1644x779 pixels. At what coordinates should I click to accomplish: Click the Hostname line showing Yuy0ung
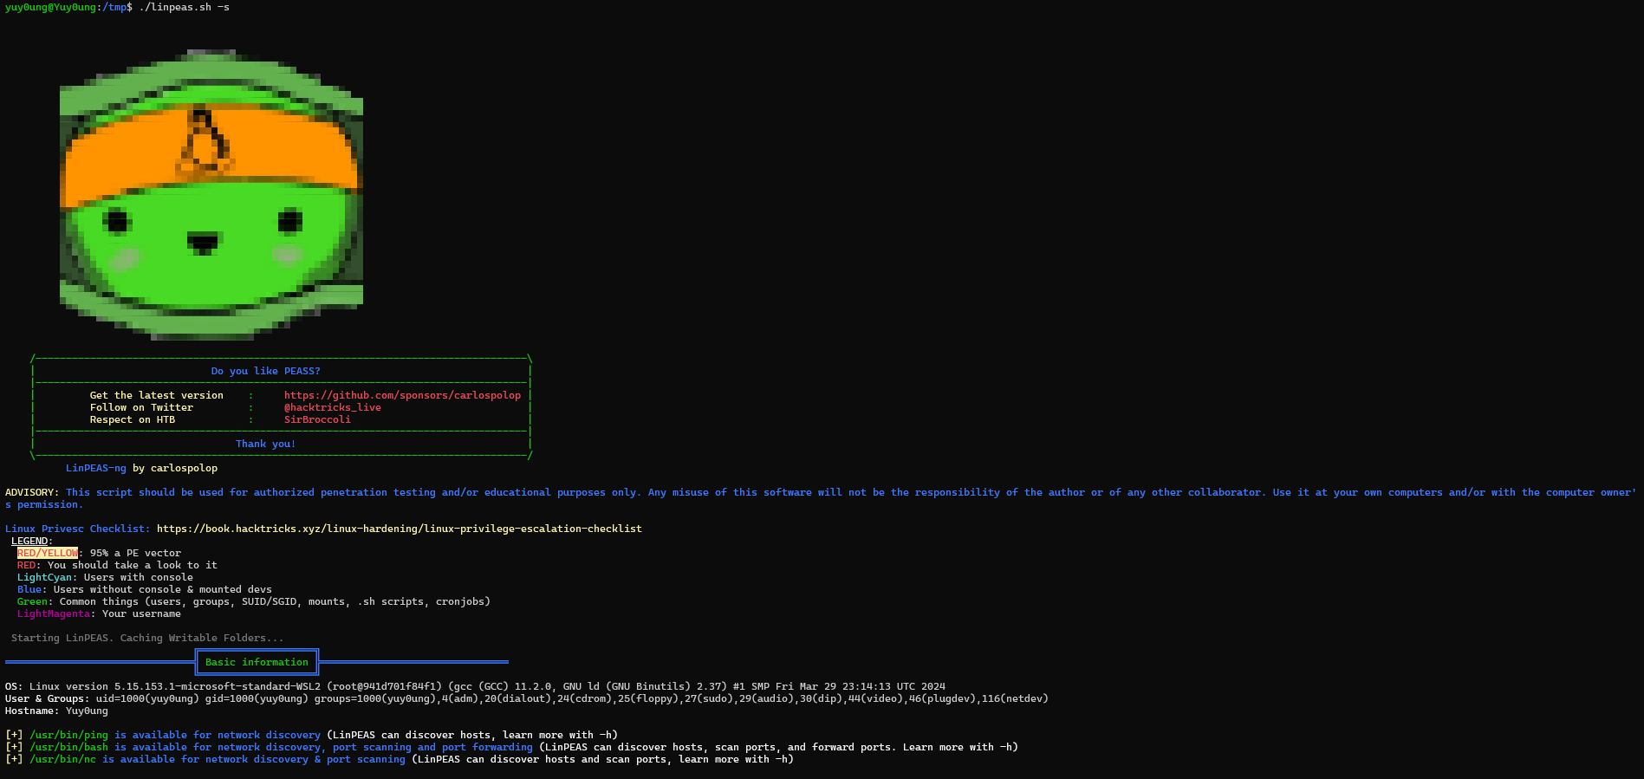pyautogui.click(x=56, y=711)
